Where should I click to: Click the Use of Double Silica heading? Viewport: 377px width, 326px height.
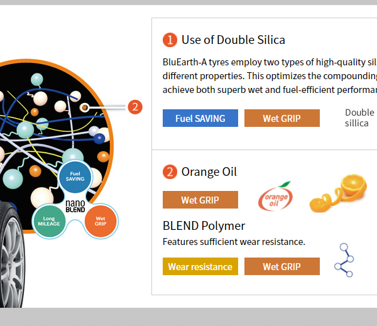click(x=233, y=40)
